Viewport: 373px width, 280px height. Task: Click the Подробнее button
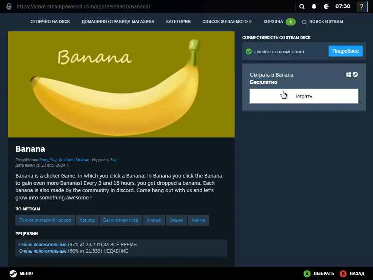(x=346, y=51)
